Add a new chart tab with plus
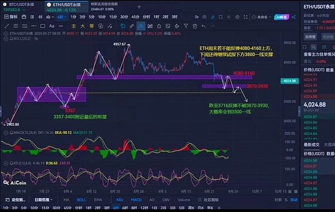 click(x=139, y=7)
